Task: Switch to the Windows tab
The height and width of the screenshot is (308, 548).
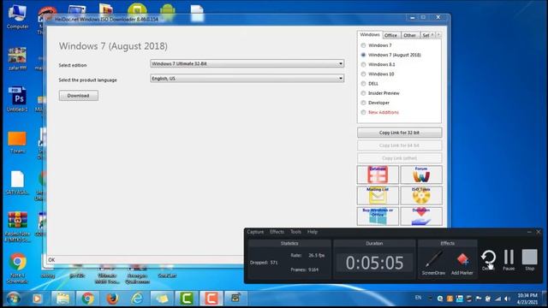Action: point(369,34)
